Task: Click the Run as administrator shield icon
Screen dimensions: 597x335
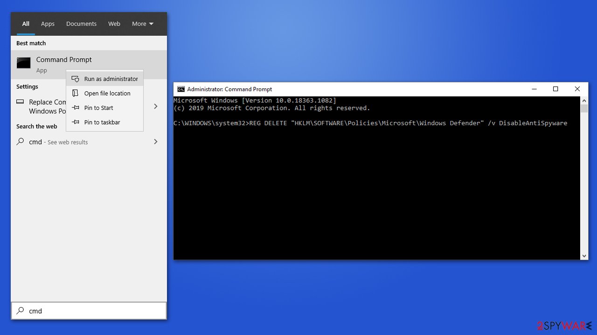Action: click(x=75, y=79)
